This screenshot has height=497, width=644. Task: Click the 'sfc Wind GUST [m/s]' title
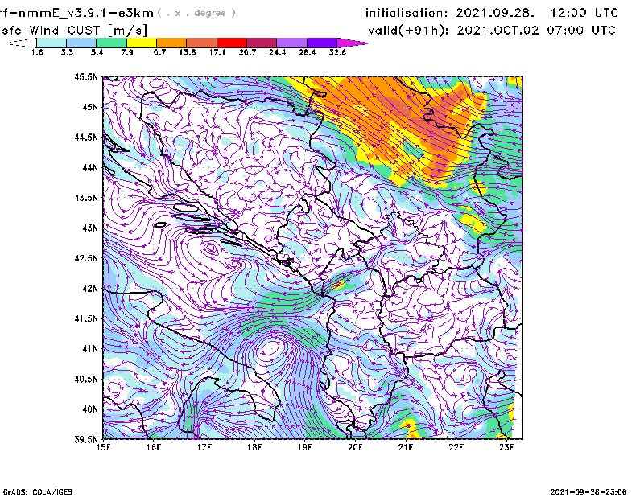click(x=75, y=31)
